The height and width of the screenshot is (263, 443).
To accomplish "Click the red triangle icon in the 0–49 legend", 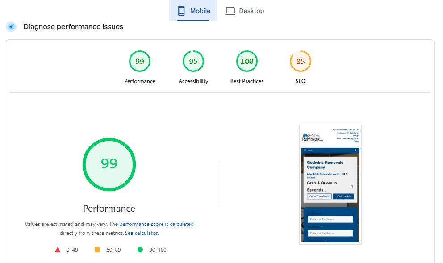I will point(58,250).
